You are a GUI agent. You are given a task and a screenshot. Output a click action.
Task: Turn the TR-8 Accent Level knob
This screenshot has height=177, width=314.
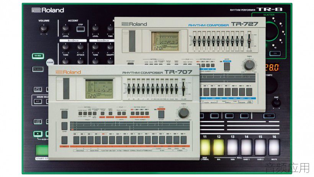65,29
